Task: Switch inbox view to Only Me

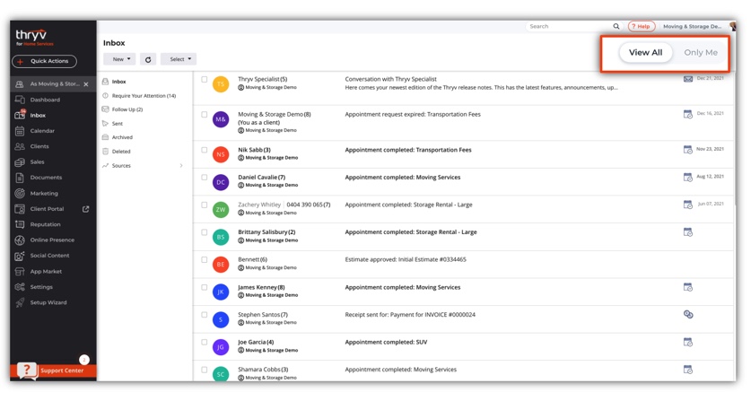Action: click(x=701, y=53)
